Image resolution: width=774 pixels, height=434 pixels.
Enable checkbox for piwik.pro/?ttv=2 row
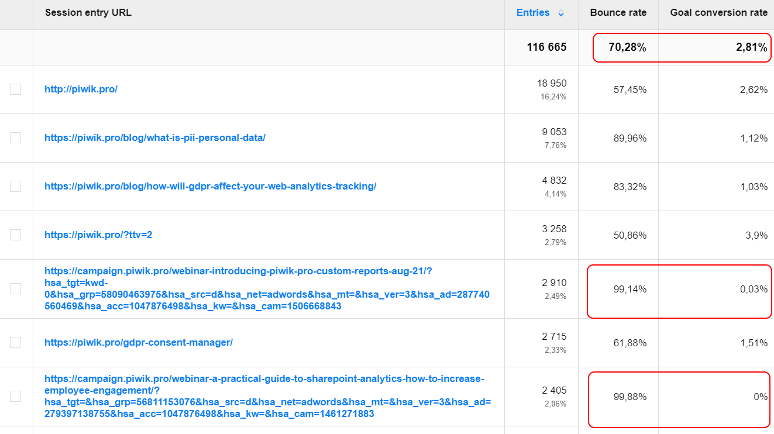click(x=16, y=235)
